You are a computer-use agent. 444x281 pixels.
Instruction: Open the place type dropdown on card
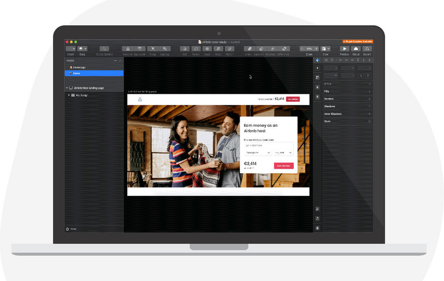coord(258,153)
